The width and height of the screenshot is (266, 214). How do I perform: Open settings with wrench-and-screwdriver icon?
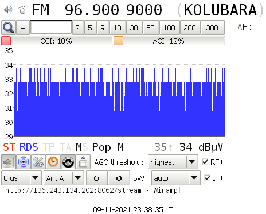38,162
